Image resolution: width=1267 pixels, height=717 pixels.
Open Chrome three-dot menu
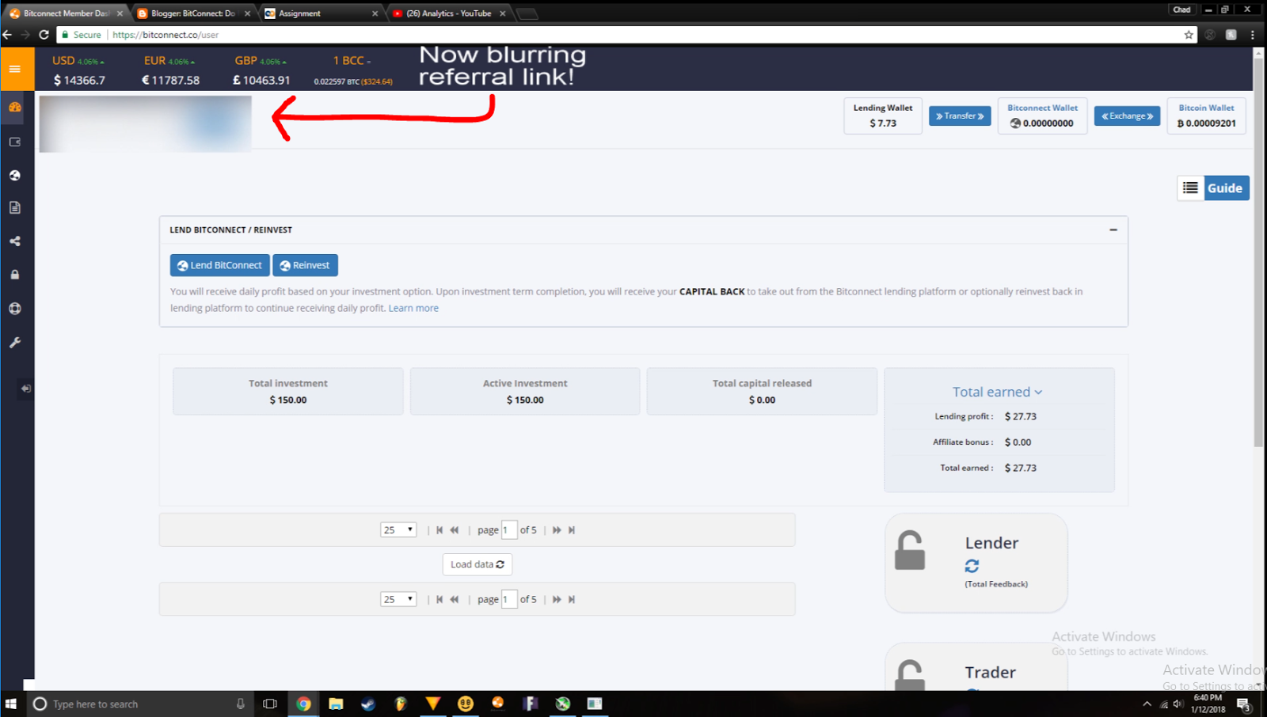[x=1253, y=35]
